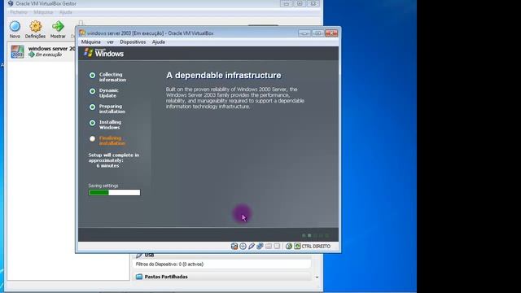Click the network adapters status icon
Image resolution: width=521 pixels, height=293 pixels.
coord(260,246)
